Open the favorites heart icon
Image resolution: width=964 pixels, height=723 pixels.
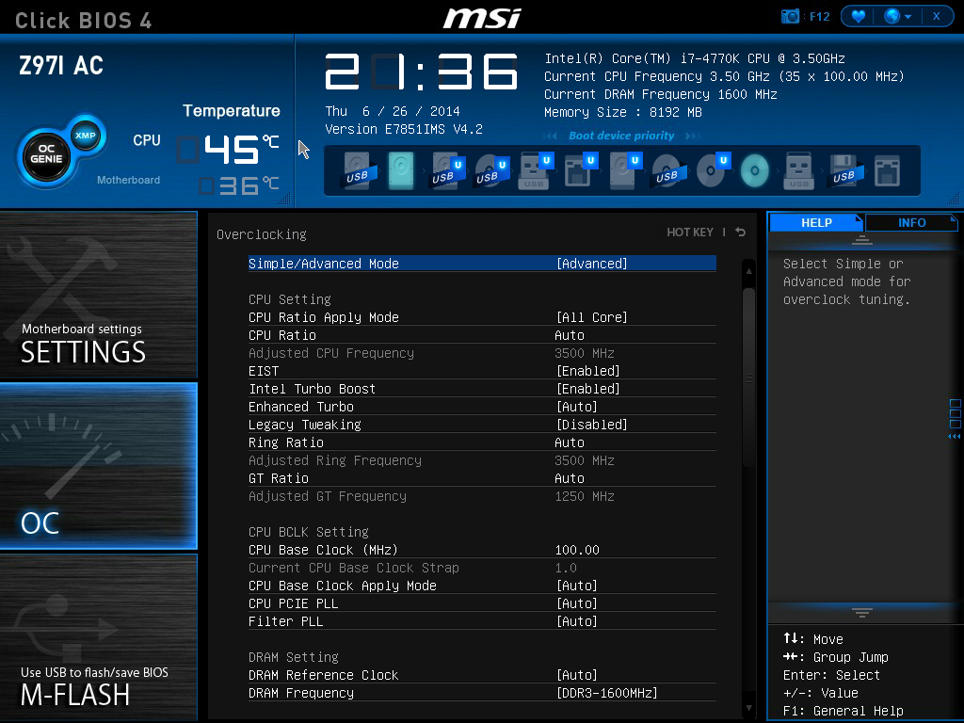pyautogui.click(x=859, y=16)
